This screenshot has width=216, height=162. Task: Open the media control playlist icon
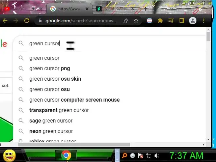(x=171, y=21)
